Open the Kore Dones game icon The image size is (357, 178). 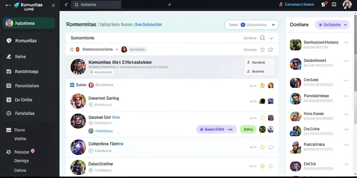tap(296, 116)
